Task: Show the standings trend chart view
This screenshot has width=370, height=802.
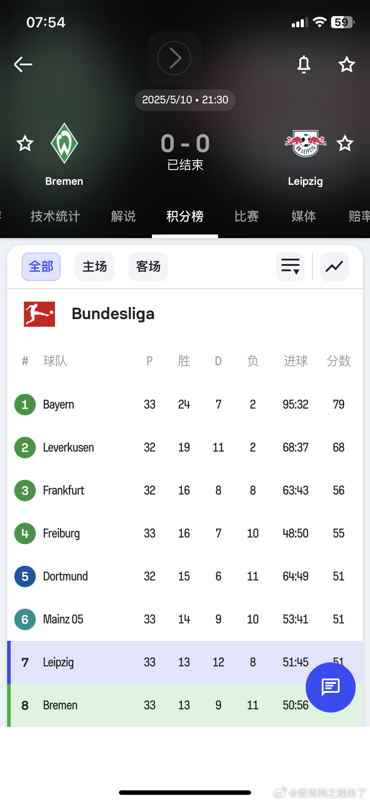Action: click(334, 267)
